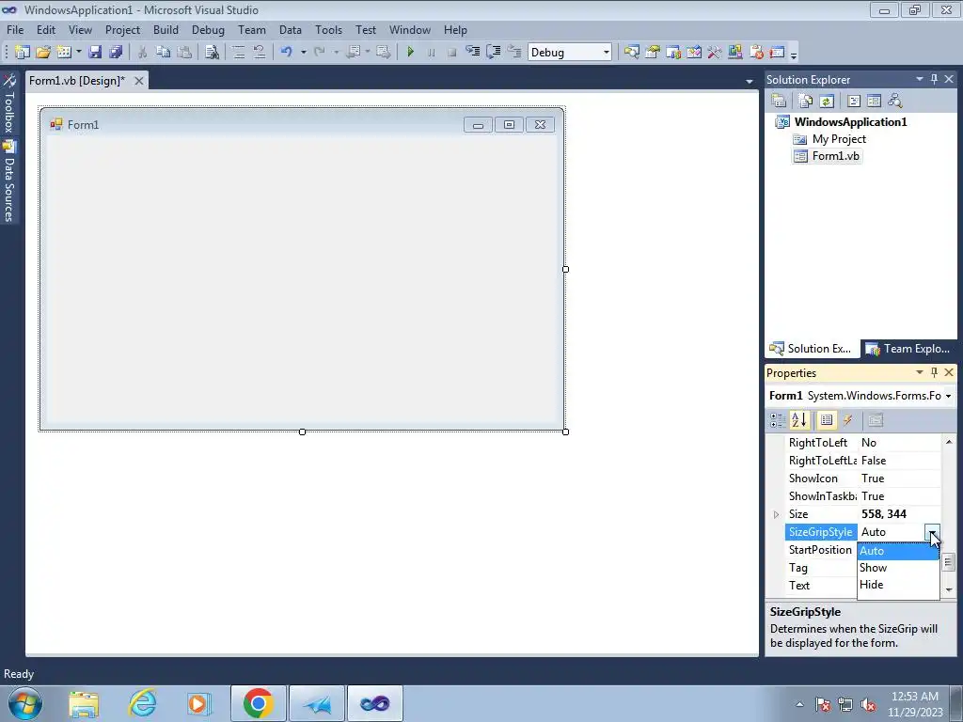
Task: Expand the Size property row
Action: [x=776, y=514]
